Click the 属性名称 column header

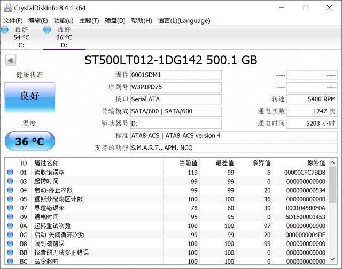pos(46,163)
